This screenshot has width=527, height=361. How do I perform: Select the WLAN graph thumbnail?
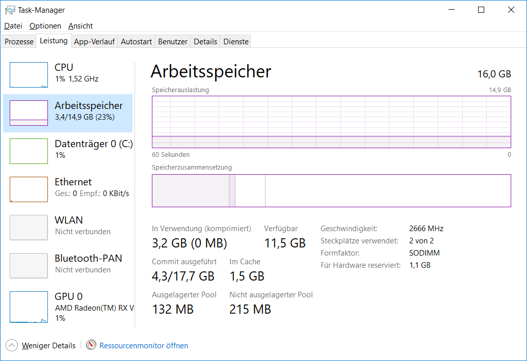click(x=29, y=228)
